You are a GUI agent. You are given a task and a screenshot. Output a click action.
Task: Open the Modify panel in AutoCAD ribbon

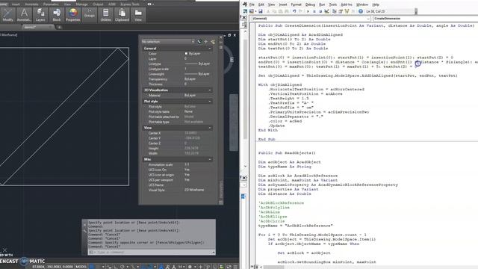point(7,15)
